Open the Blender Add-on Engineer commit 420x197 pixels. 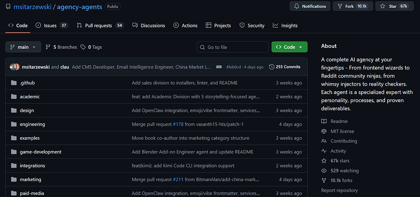pyautogui.click(x=192, y=152)
